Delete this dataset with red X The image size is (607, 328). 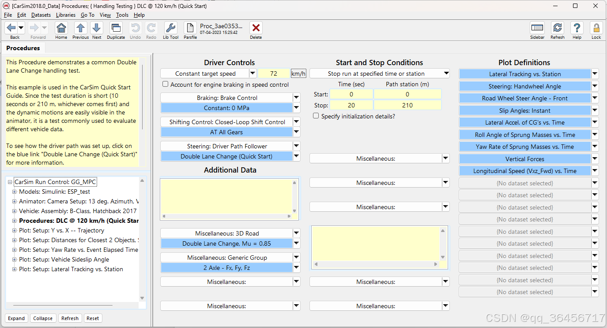[256, 28]
